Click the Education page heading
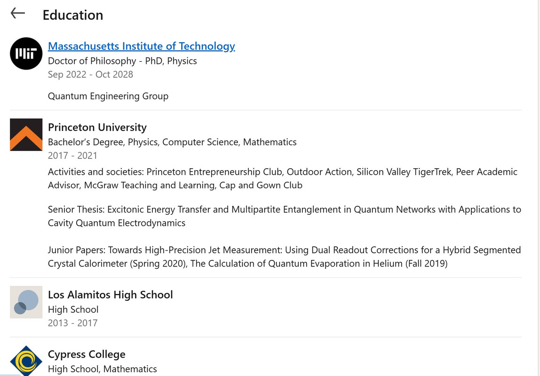This screenshot has width=540, height=376. pos(72,15)
